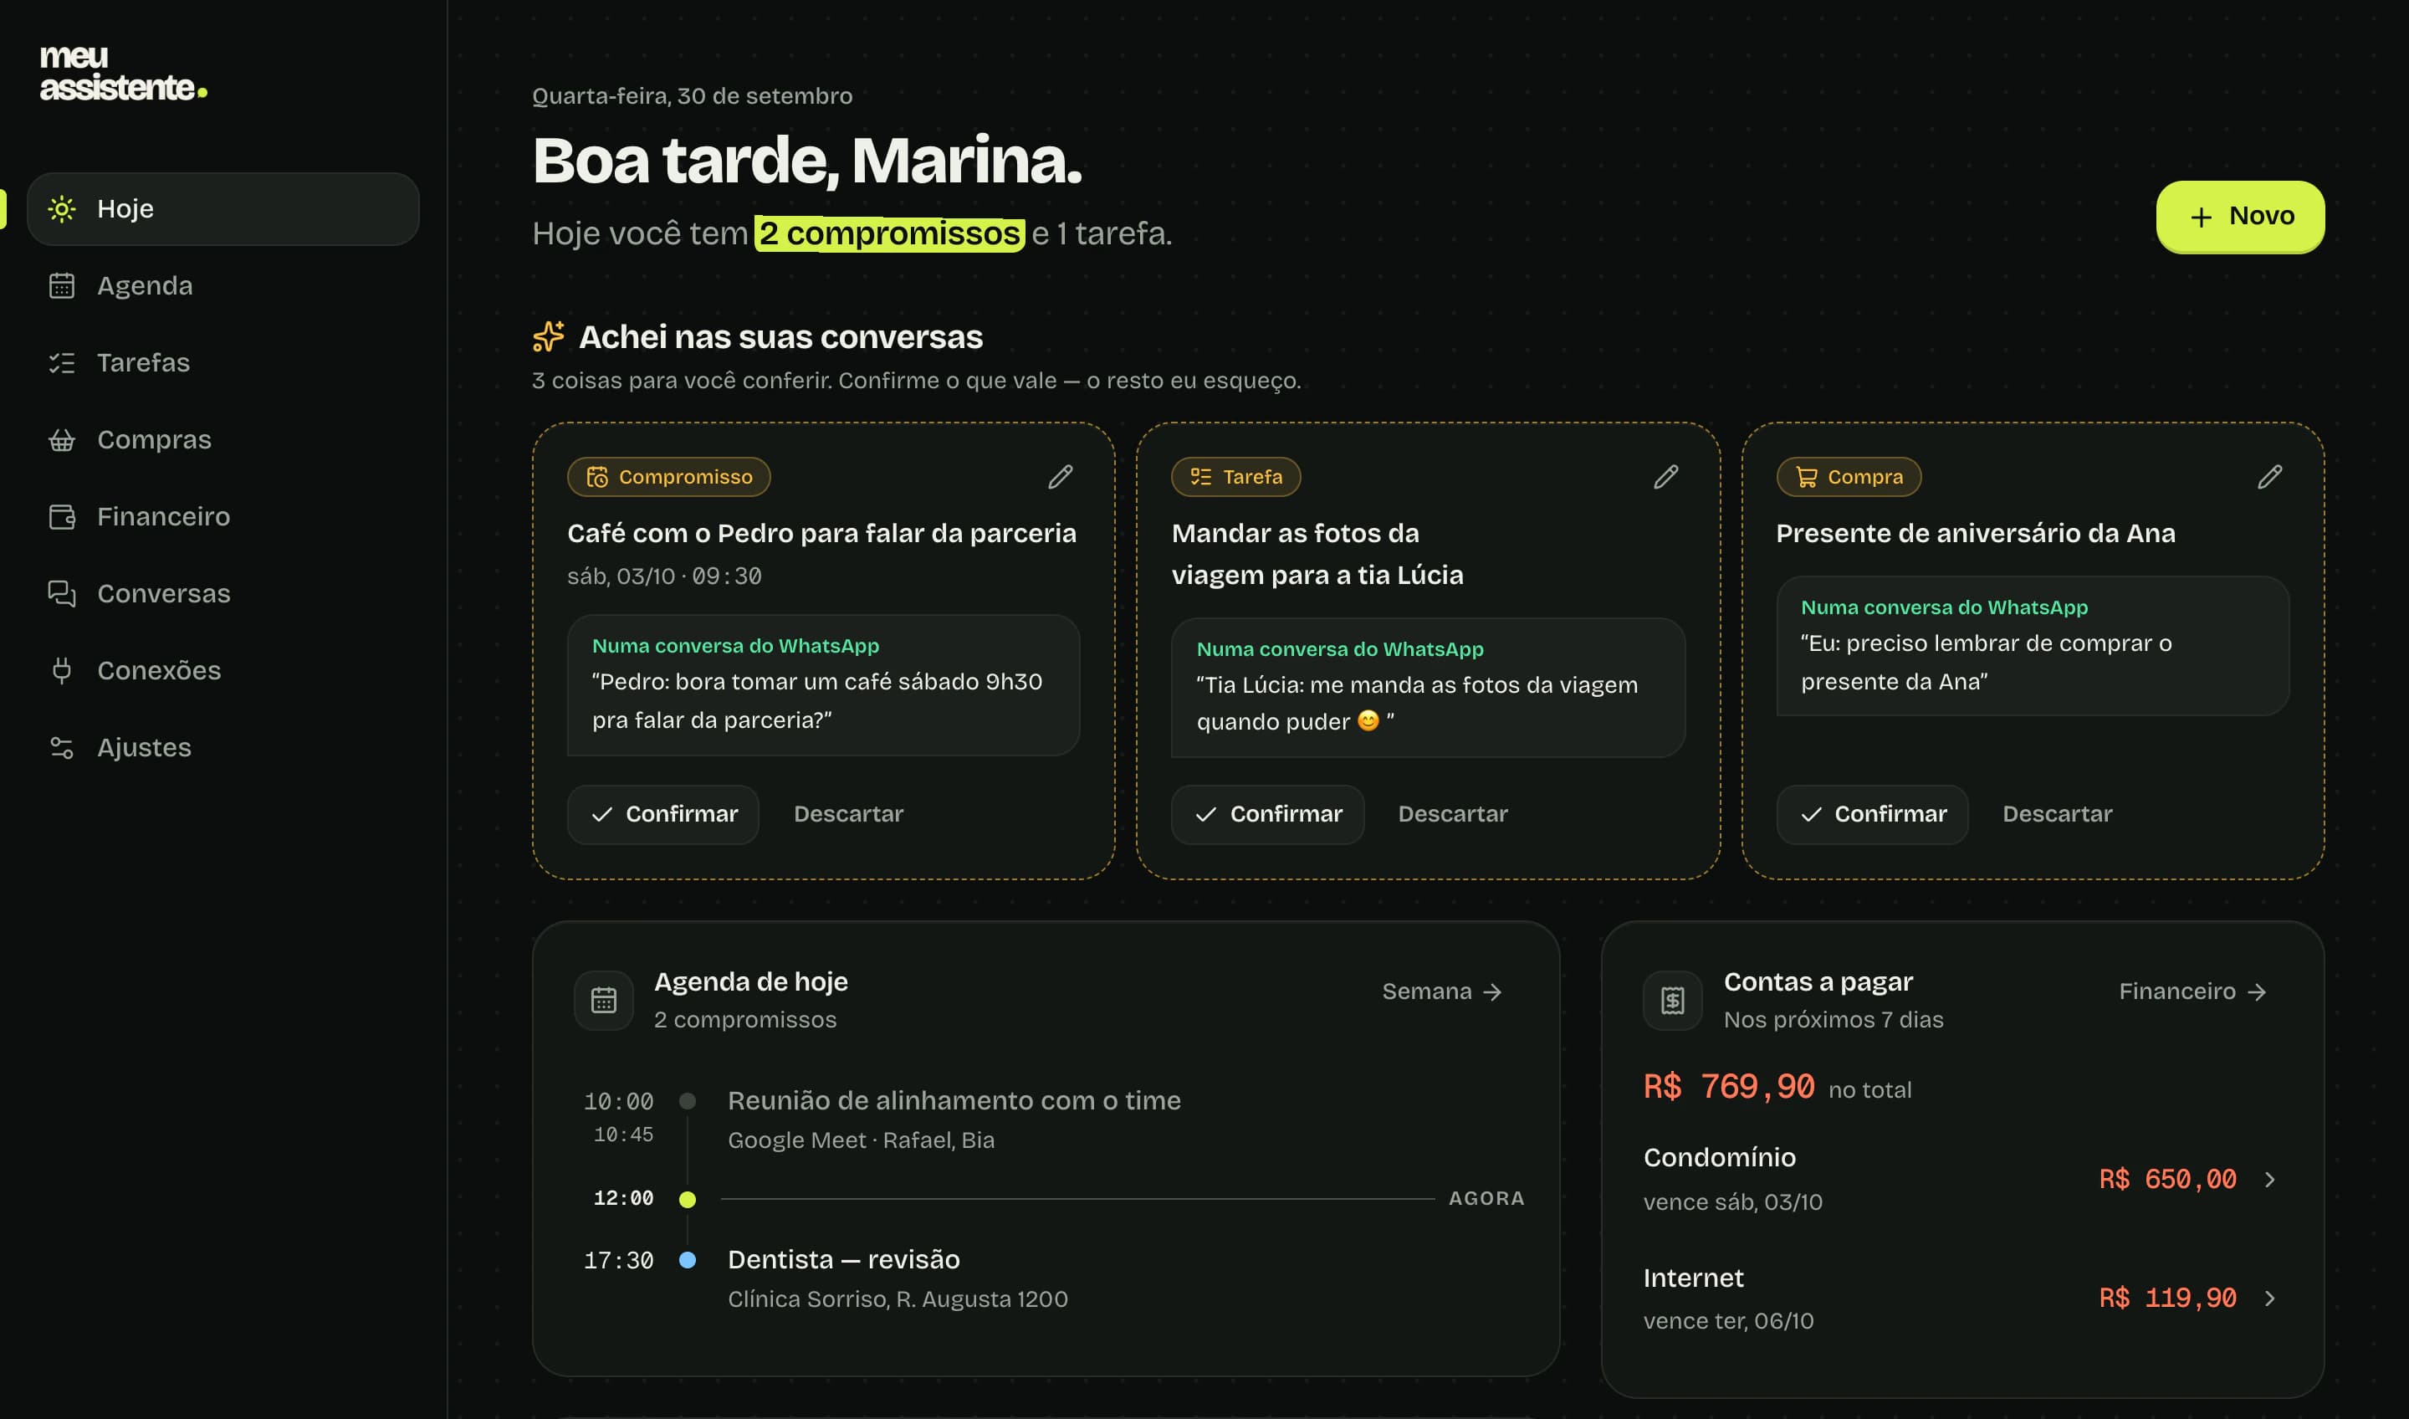The image size is (2409, 1419).
Task: Discard the Café com o Pedro suggestion
Action: pos(848,815)
